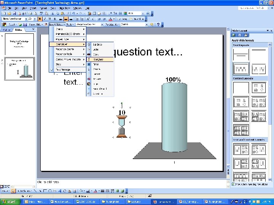
Task: Click the cylinder chart on the slide
Action: pos(174,117)
